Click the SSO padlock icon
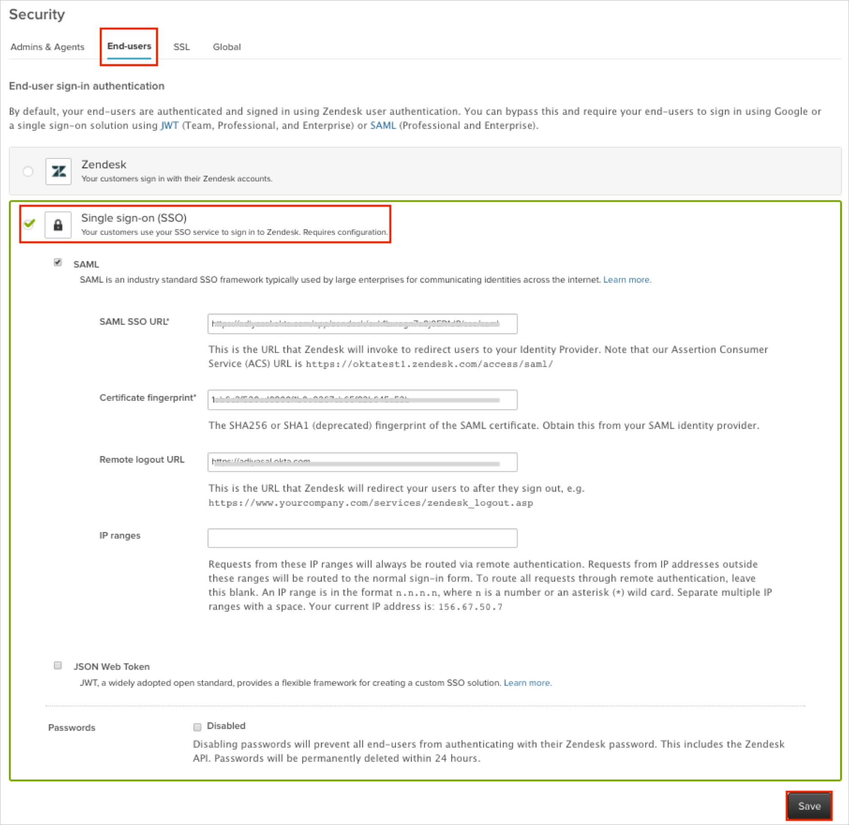 point(58,225)
